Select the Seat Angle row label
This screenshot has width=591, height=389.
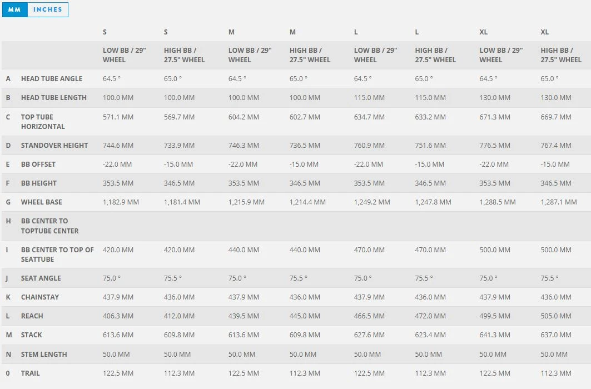(41, 278)
